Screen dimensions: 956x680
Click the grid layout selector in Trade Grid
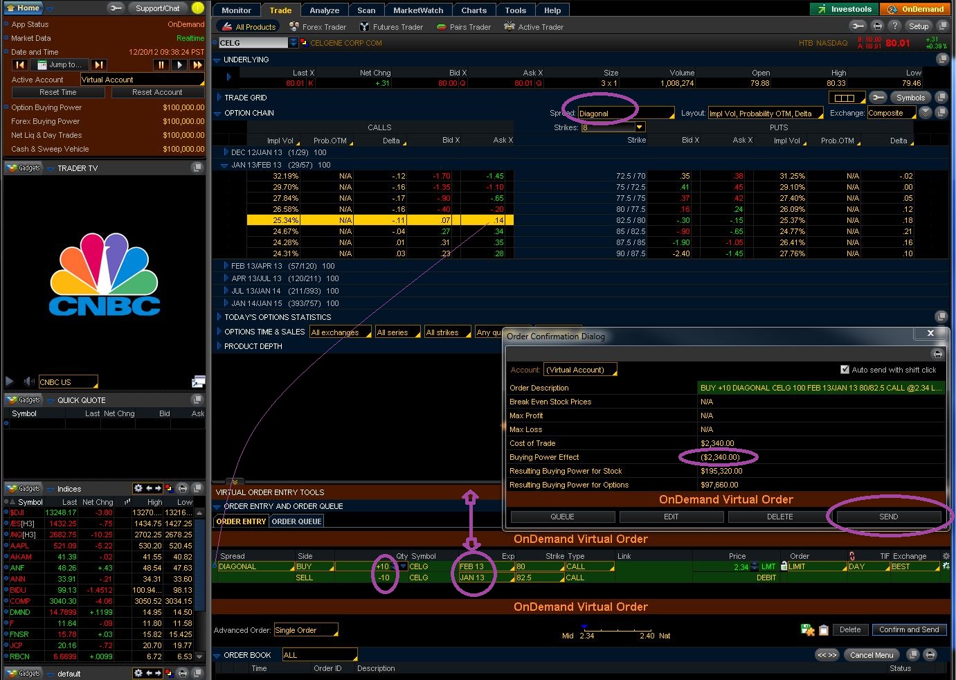coord(846,98)
